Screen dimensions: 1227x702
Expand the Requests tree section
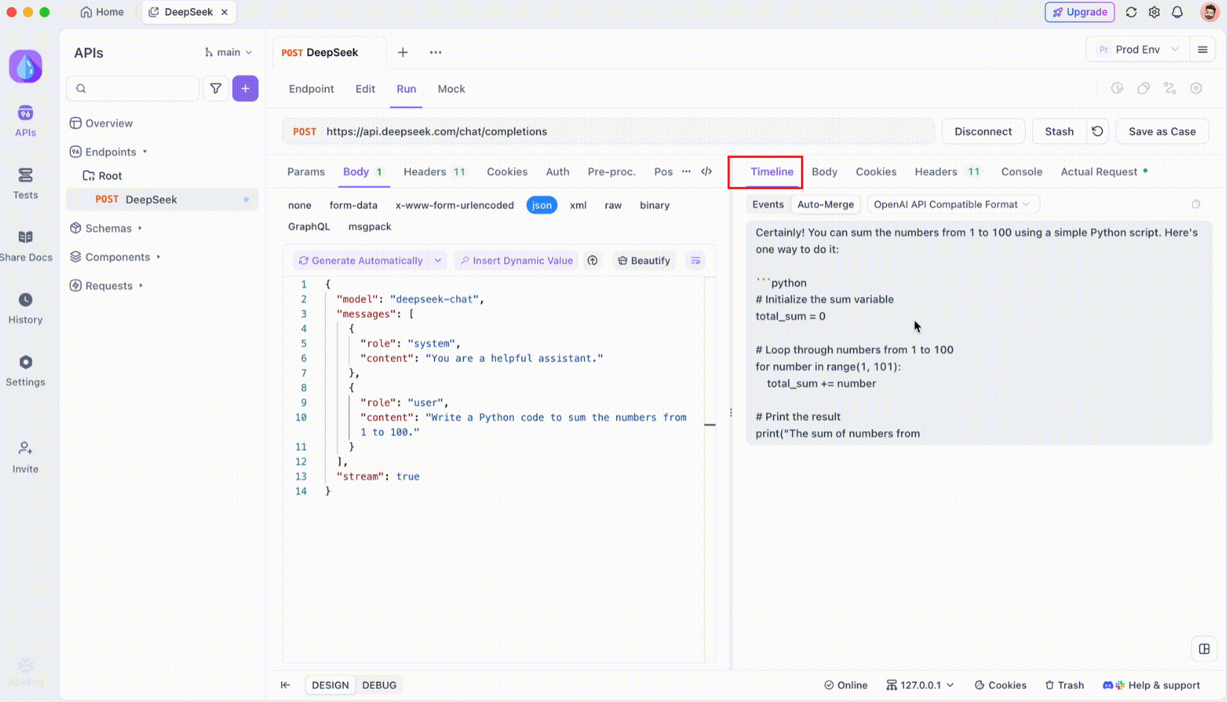pyautogui.click(x=109, y=285)
